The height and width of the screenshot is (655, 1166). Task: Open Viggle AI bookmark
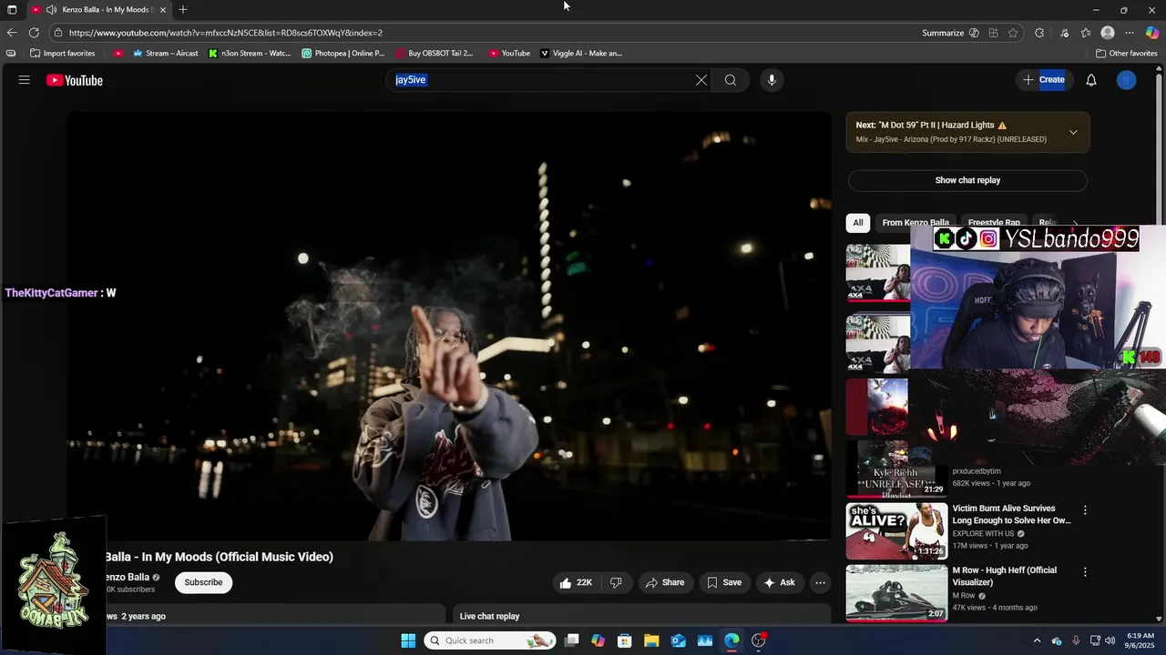tap(581, 53)
